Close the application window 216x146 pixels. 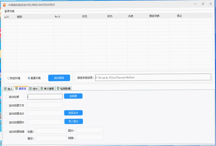coord(211,4)
